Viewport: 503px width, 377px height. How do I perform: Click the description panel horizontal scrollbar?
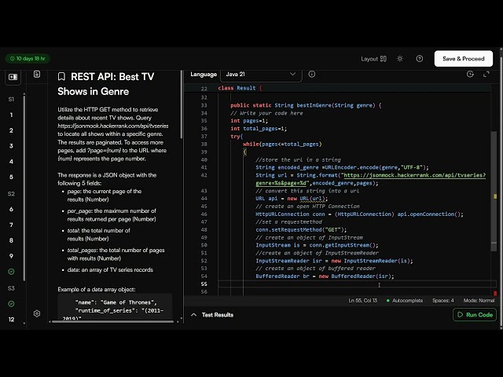(x=112, y=321)
